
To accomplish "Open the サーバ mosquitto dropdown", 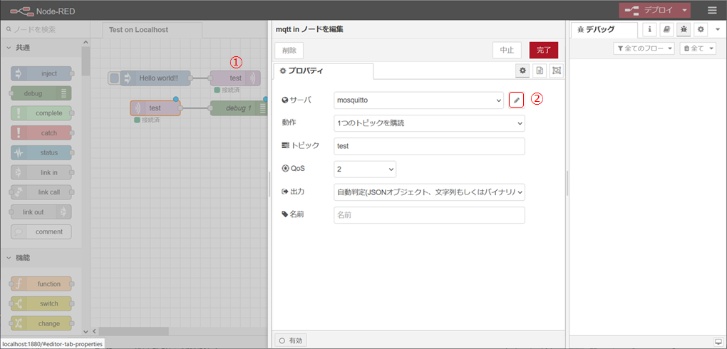I will (418, 100).
